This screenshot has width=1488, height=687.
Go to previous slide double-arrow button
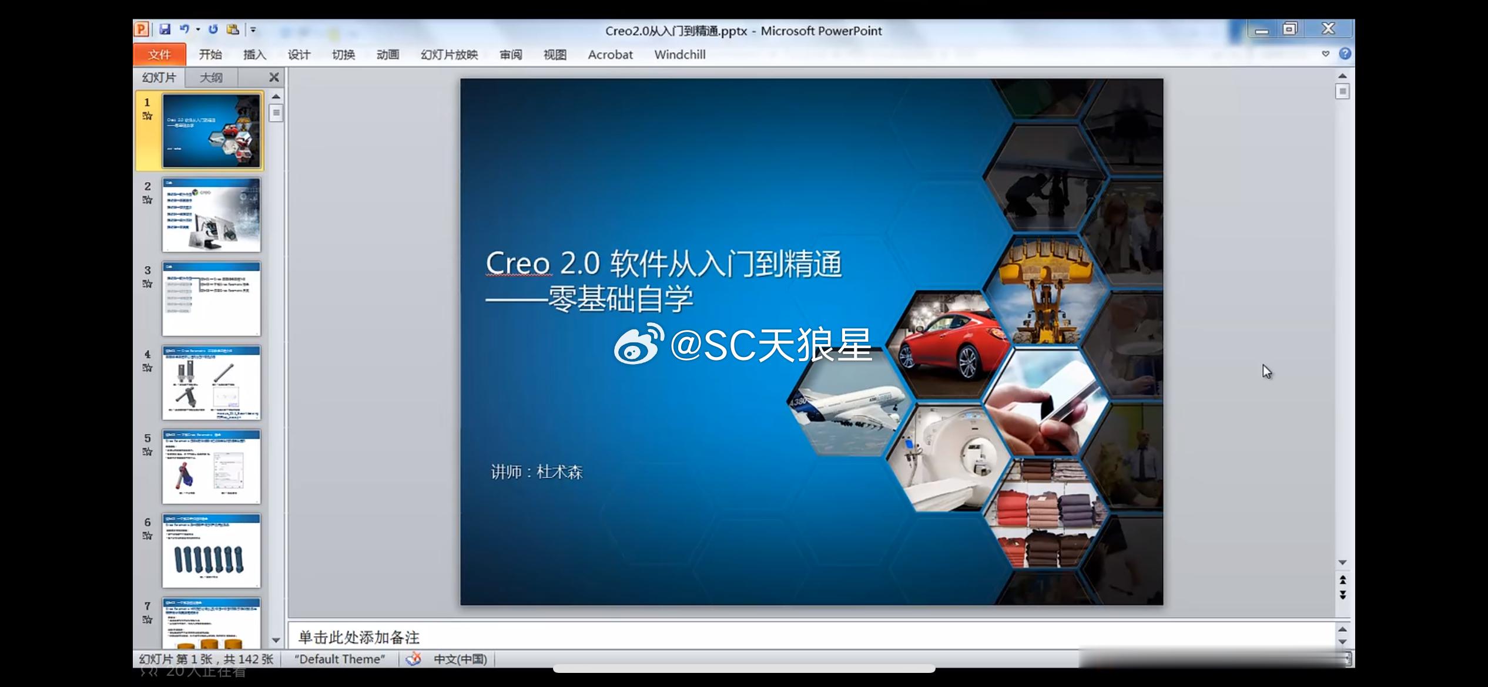pyautogui.click(x=1342, y=580)
